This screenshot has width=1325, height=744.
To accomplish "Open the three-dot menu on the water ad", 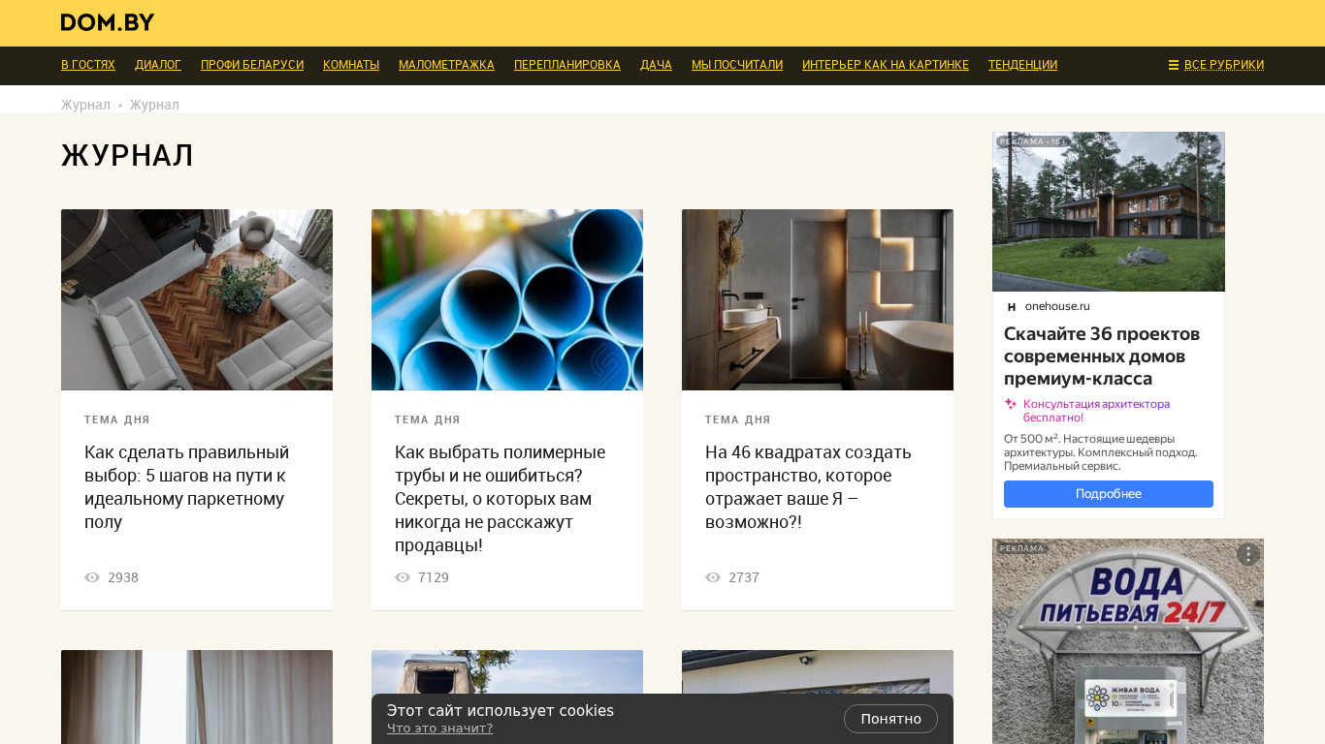I will pos(1248,554).
